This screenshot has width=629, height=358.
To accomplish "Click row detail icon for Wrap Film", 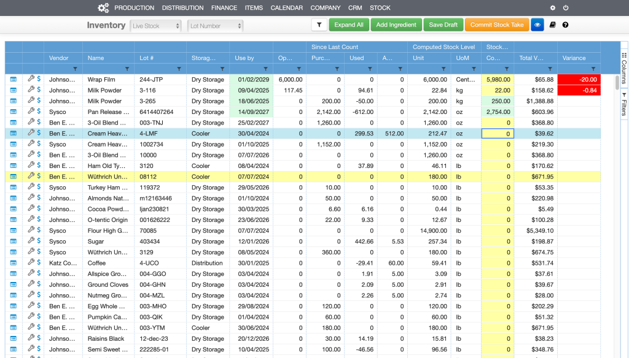I will [14, 79].
